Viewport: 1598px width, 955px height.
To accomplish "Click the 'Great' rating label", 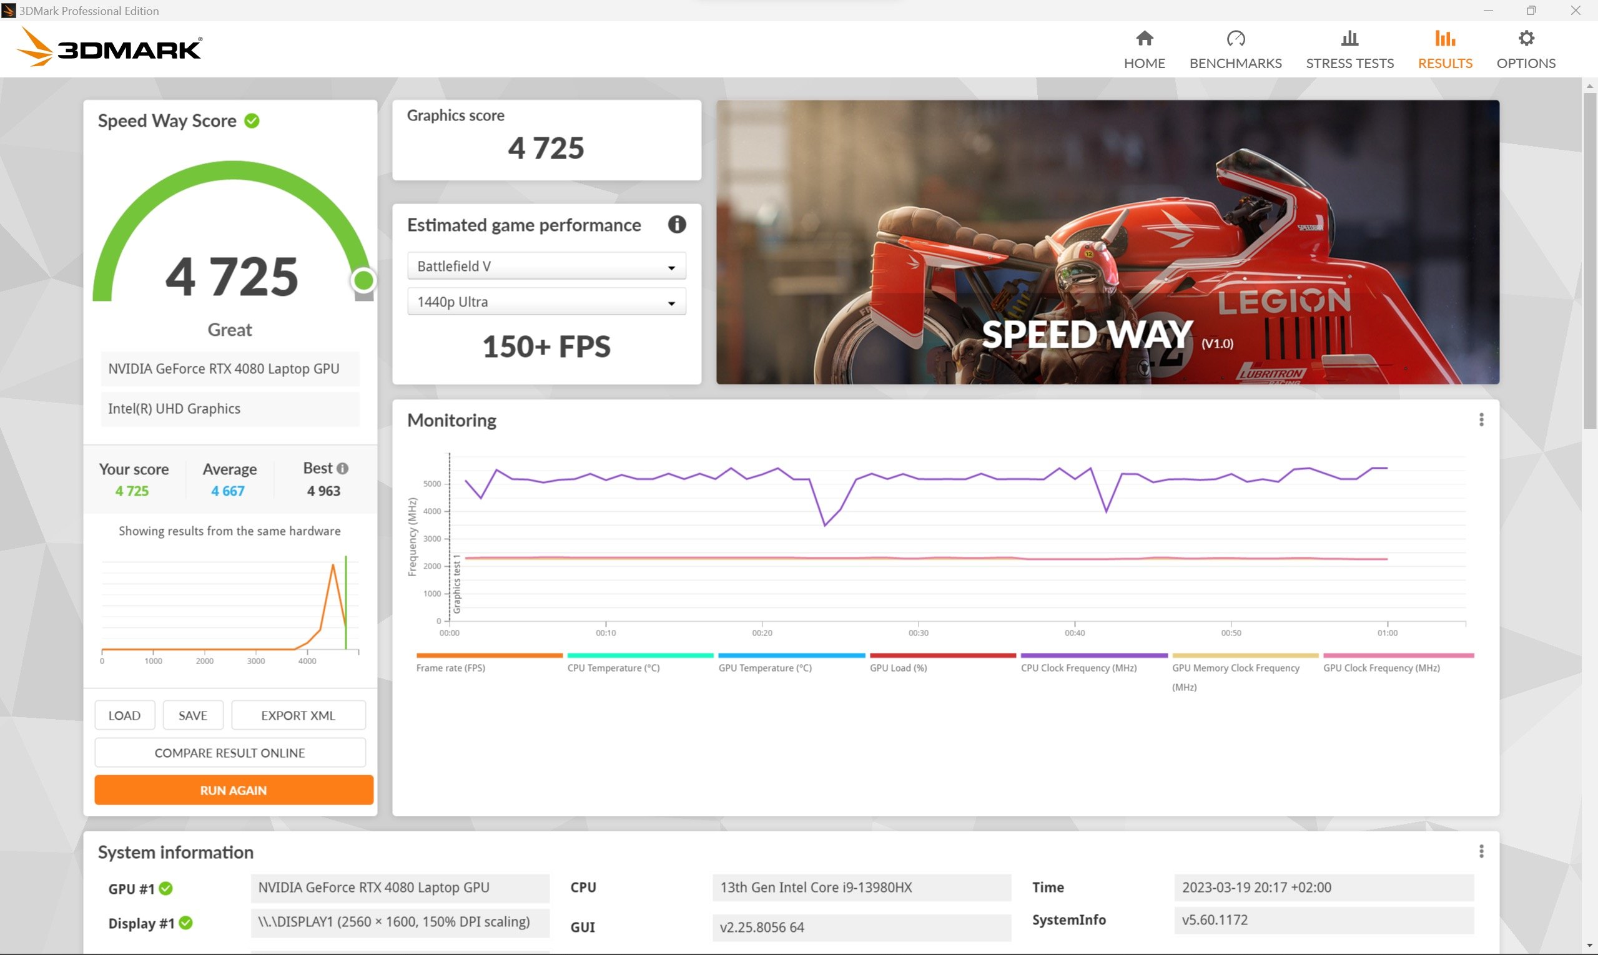I will point(230,330).
